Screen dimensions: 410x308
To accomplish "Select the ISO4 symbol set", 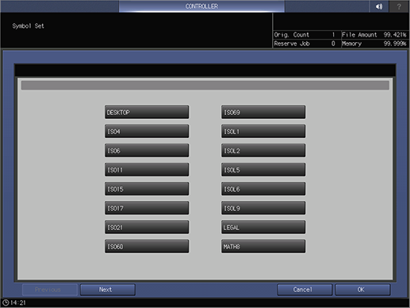I will click(147, 131).
